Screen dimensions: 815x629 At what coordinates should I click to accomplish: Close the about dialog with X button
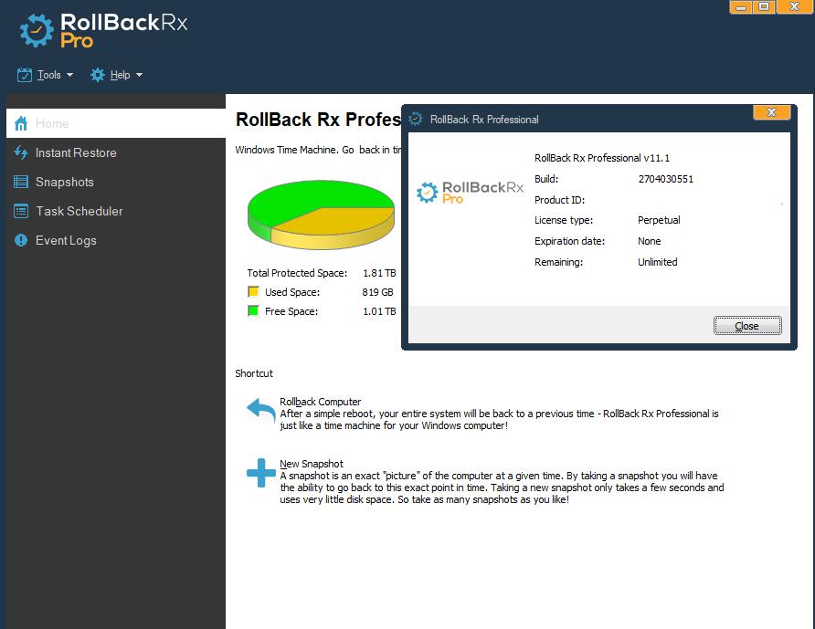click(771, 112)
